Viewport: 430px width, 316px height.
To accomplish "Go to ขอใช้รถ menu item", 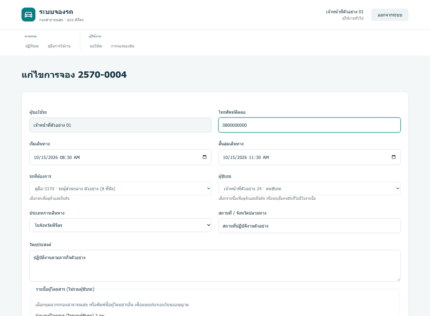I will click(x=96, y=46).
